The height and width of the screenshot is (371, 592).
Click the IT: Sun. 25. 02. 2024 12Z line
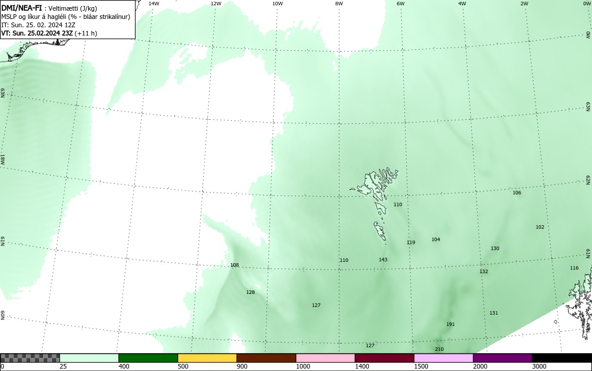[x=38, y=25]
